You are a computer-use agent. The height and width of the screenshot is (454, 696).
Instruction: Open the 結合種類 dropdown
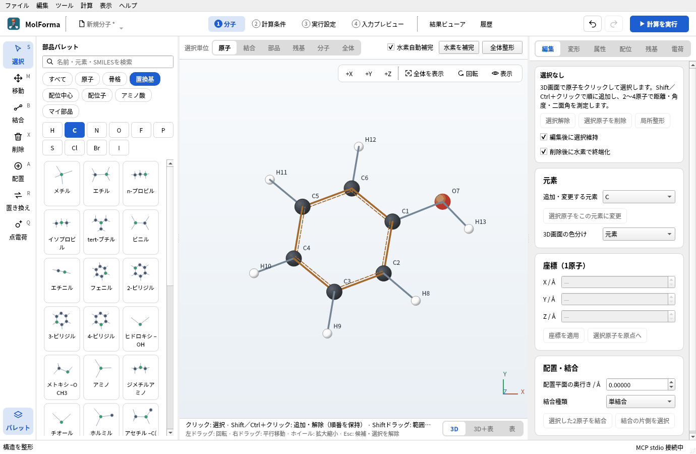pyautogui.click(x=641, y=402)
